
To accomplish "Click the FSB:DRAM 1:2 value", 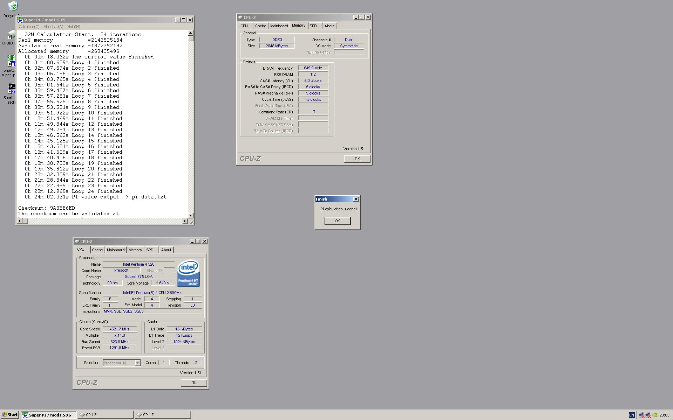I will 313,75.
